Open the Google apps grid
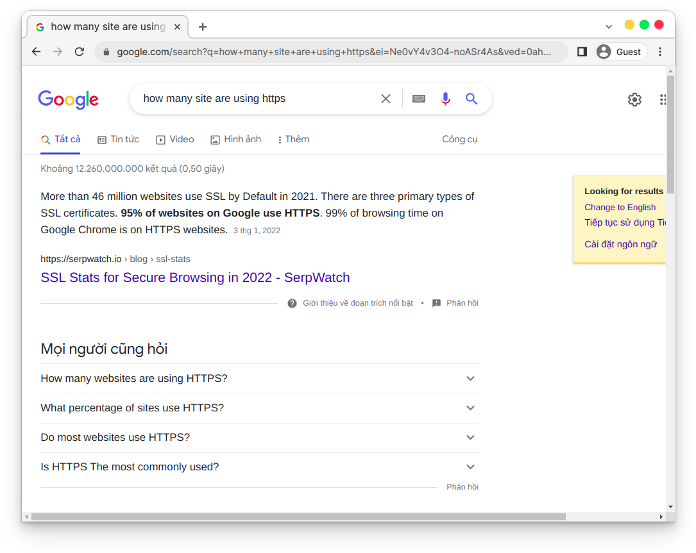This screenshot has width=696, height=553. pos(662,99)
